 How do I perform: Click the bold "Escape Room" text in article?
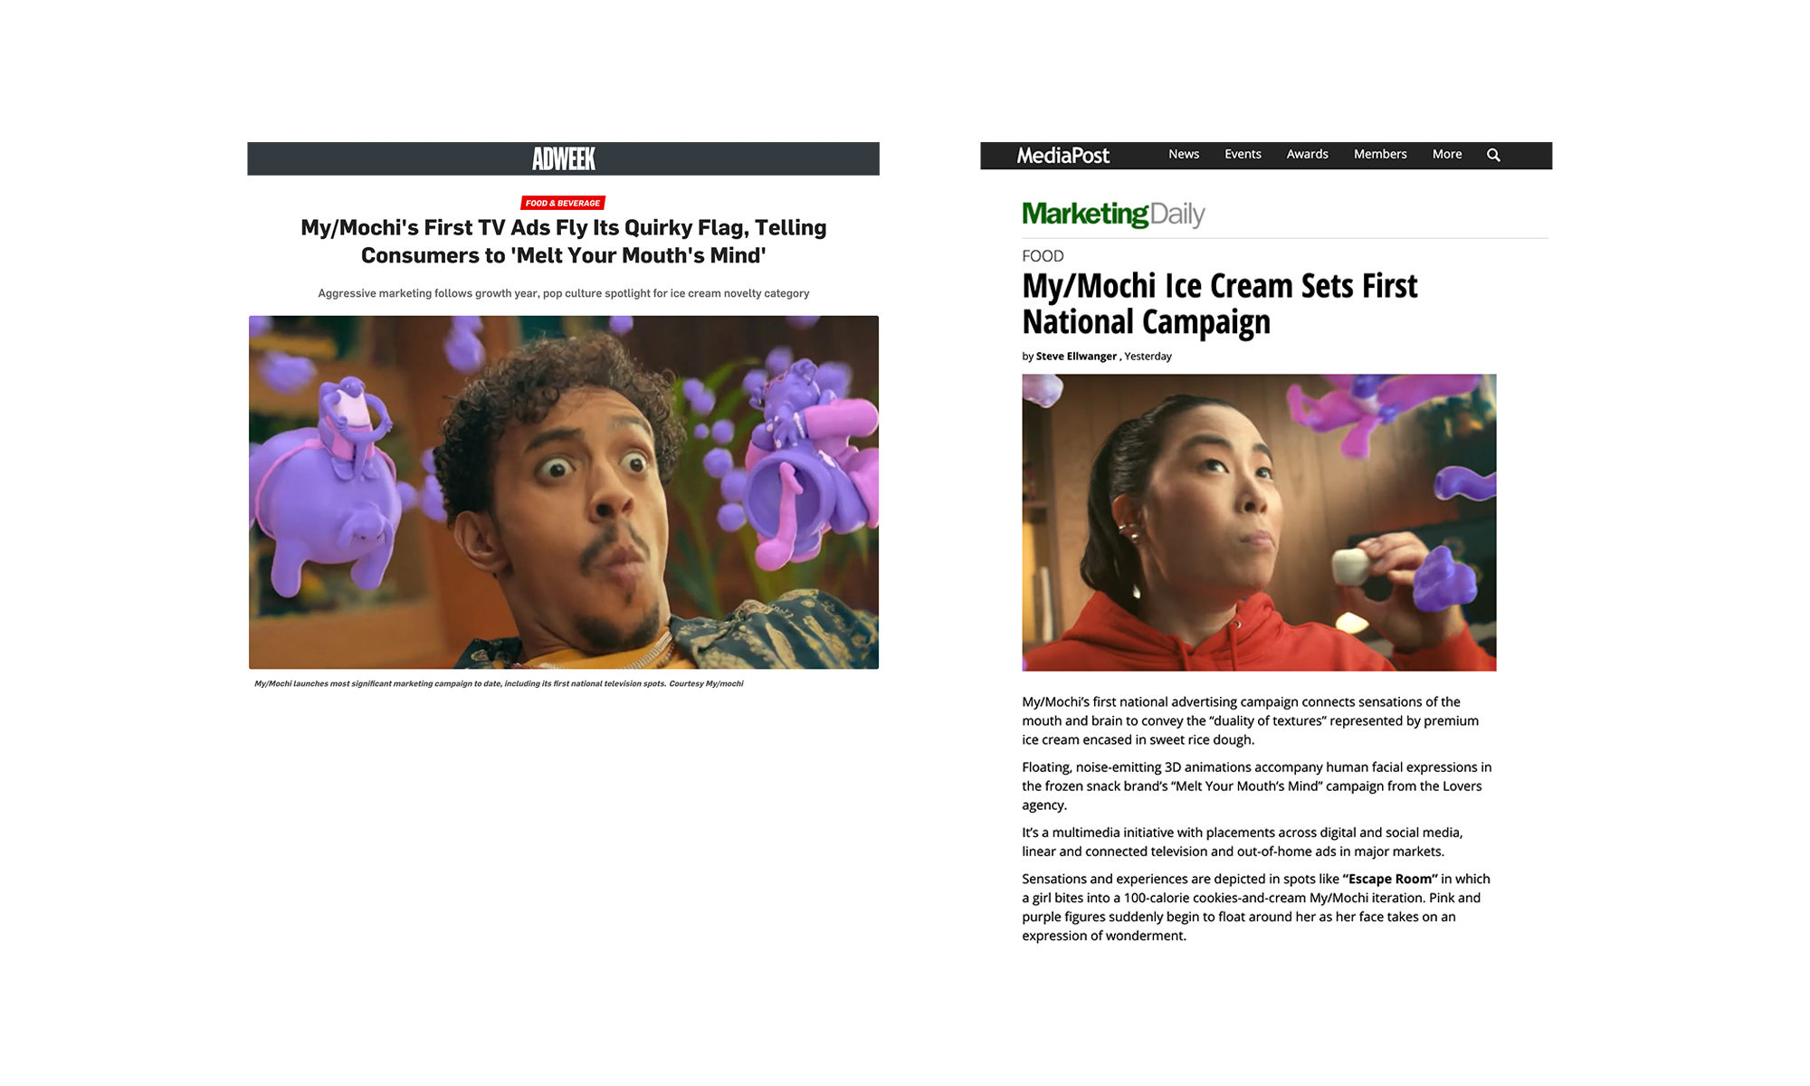1389,879
